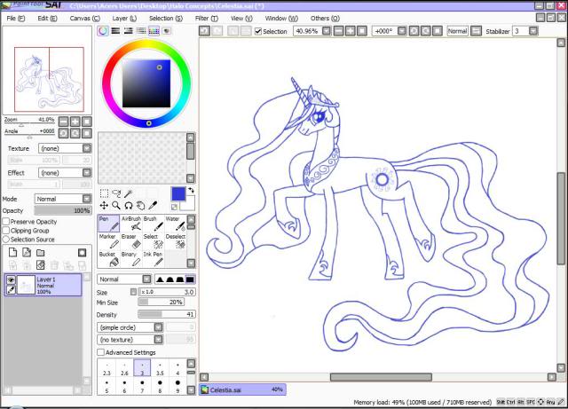Select the Pen brush tool
This screenshot has height=409, width=568.
[x=108, y=224]
